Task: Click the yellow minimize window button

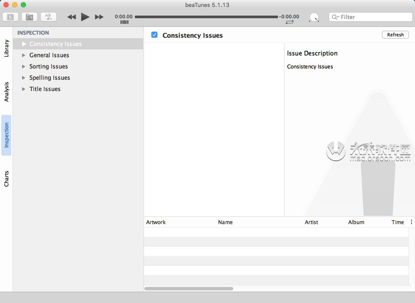Action: (15, 5)
